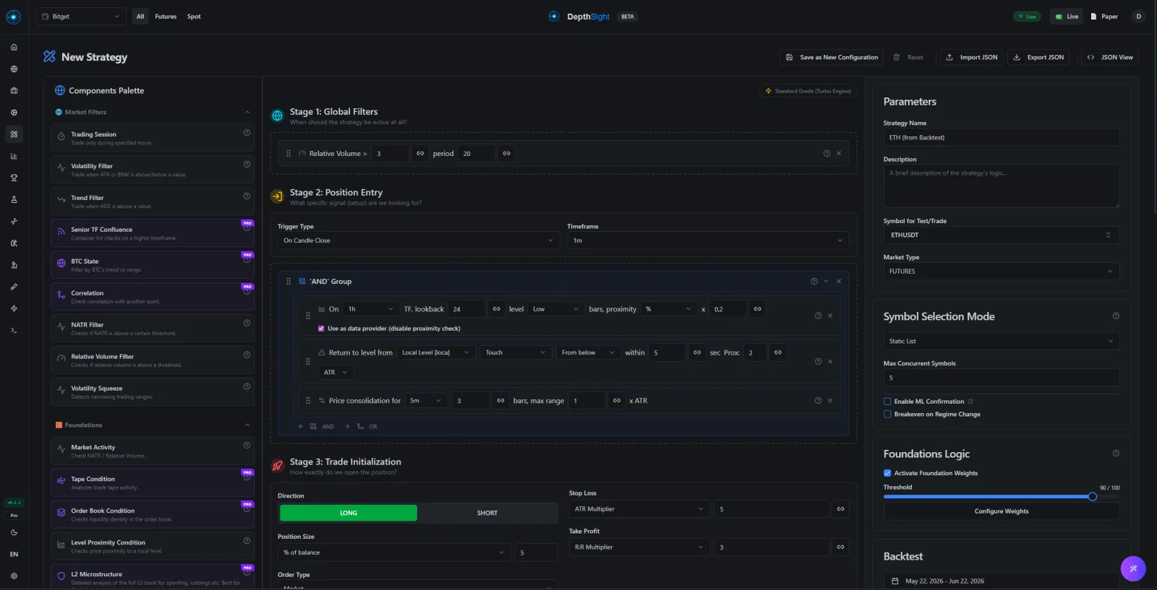
Task: Click help icon on 'AND' Group header
Action: tap(814, 281)
